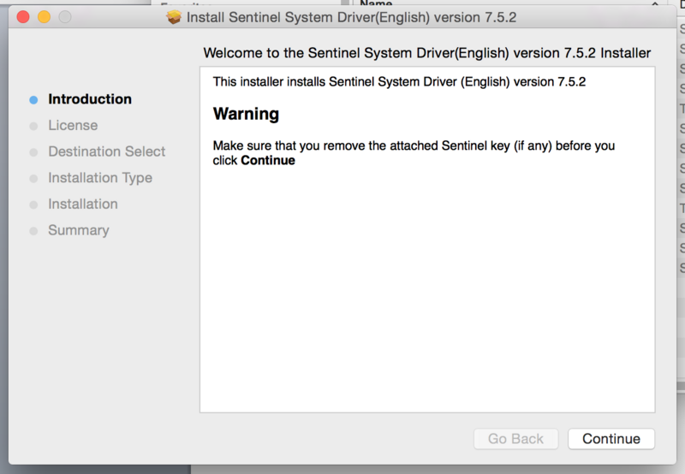Click the Summary step bullet
685x474 pixels.
pyautogui.click(x=33, y=231)
